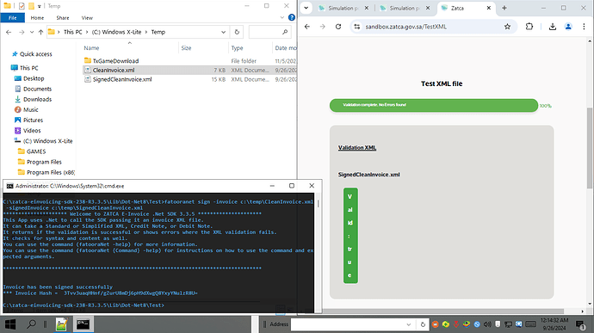Select SignedCleanInvoice.xml in file list

[122, 79]
